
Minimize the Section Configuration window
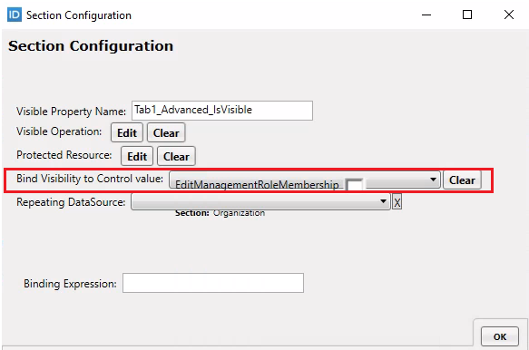point(426,15)
